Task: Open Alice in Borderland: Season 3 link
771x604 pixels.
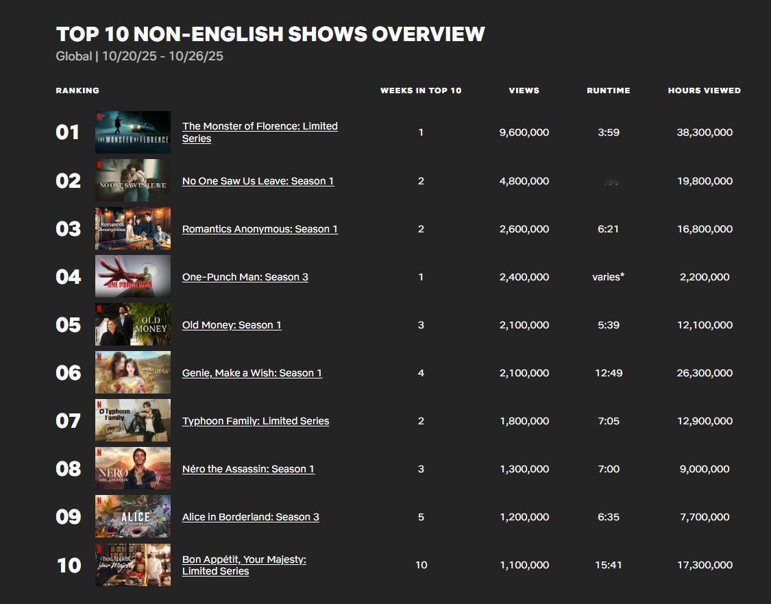Action: 250,517
